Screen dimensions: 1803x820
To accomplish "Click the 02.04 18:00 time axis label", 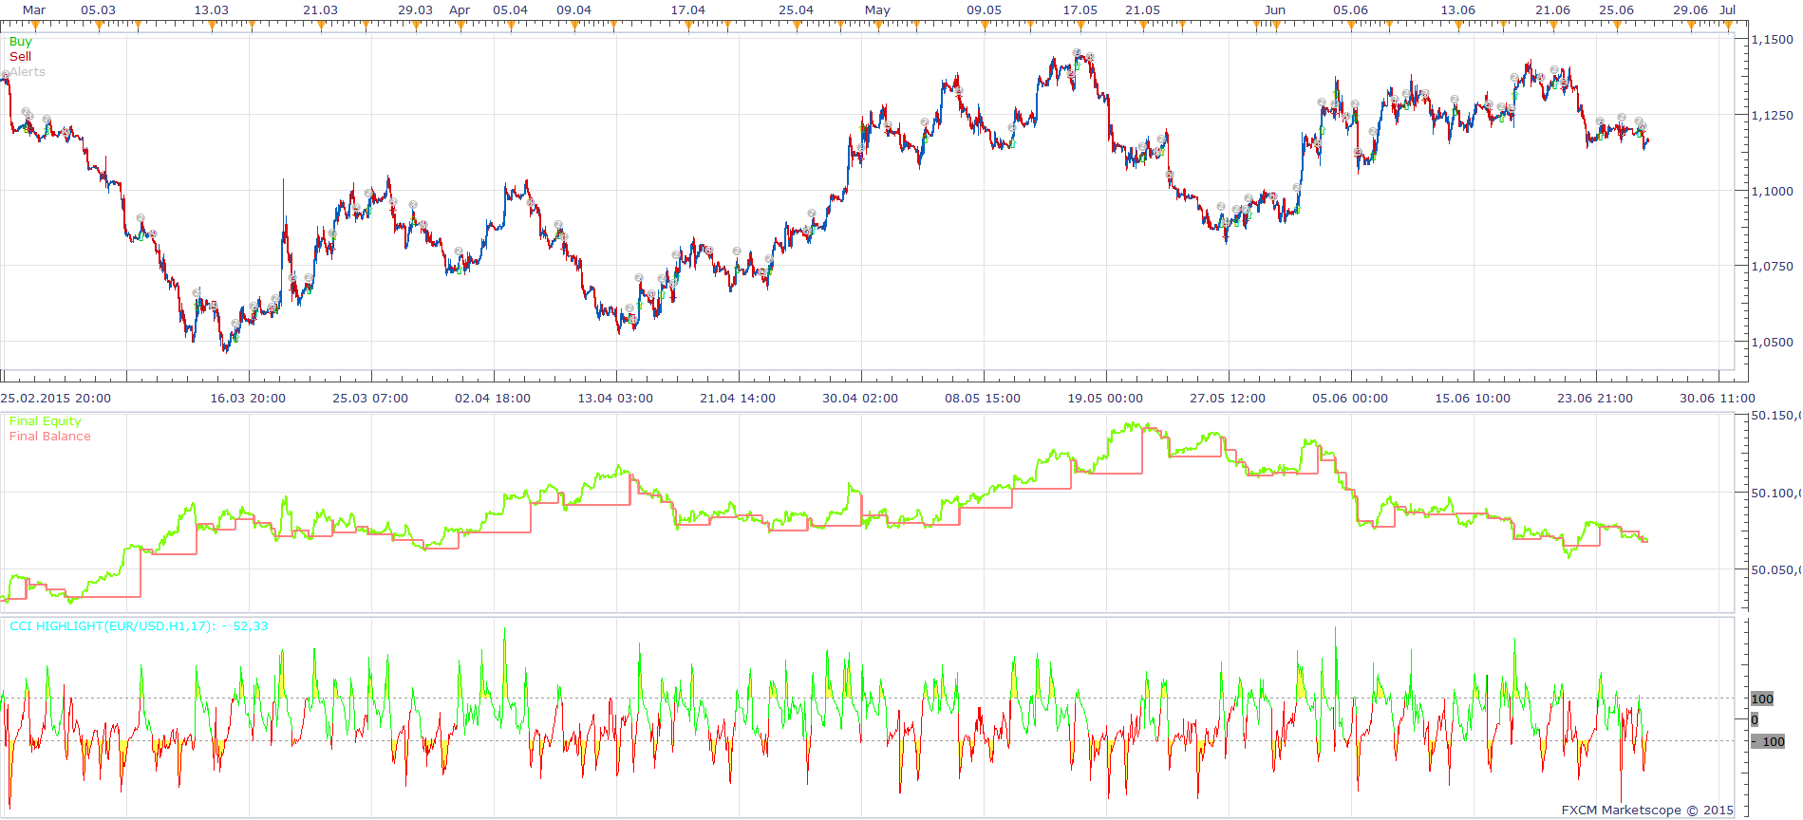I will coord(493,399).
